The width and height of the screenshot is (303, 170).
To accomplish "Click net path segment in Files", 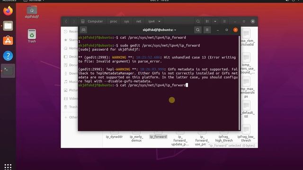I will tap(139, 21).
